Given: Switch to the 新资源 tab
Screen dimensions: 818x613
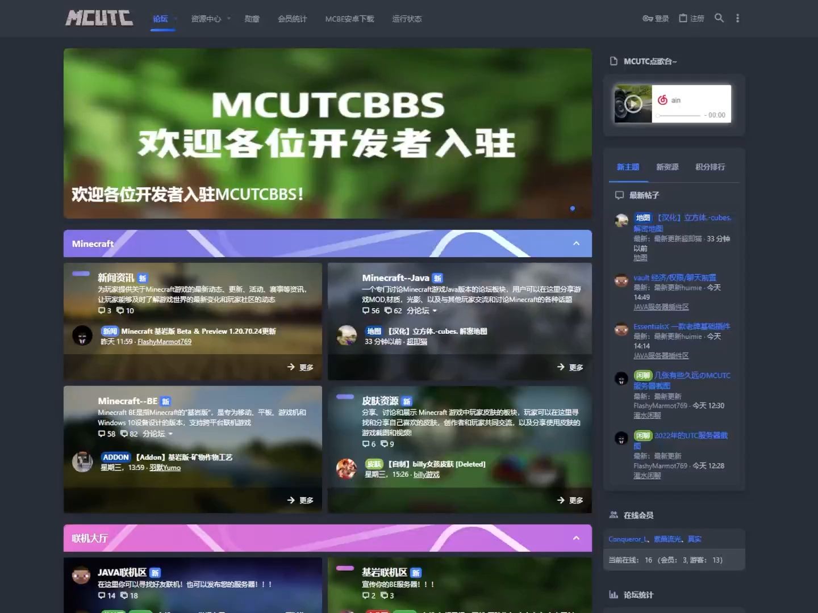Looking at the screenshot, I should tap(667, 167).
